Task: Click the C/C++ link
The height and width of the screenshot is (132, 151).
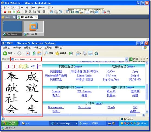Action: tap(111, 72)
